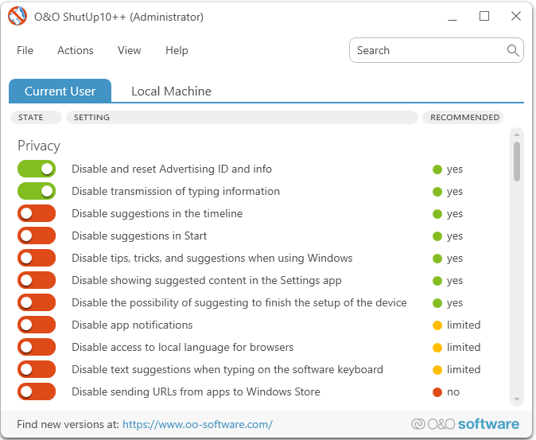Click the green dot next to Advertising ID recommendation
The width and height of the screenshot is (536, 440).
click(437, 169)
